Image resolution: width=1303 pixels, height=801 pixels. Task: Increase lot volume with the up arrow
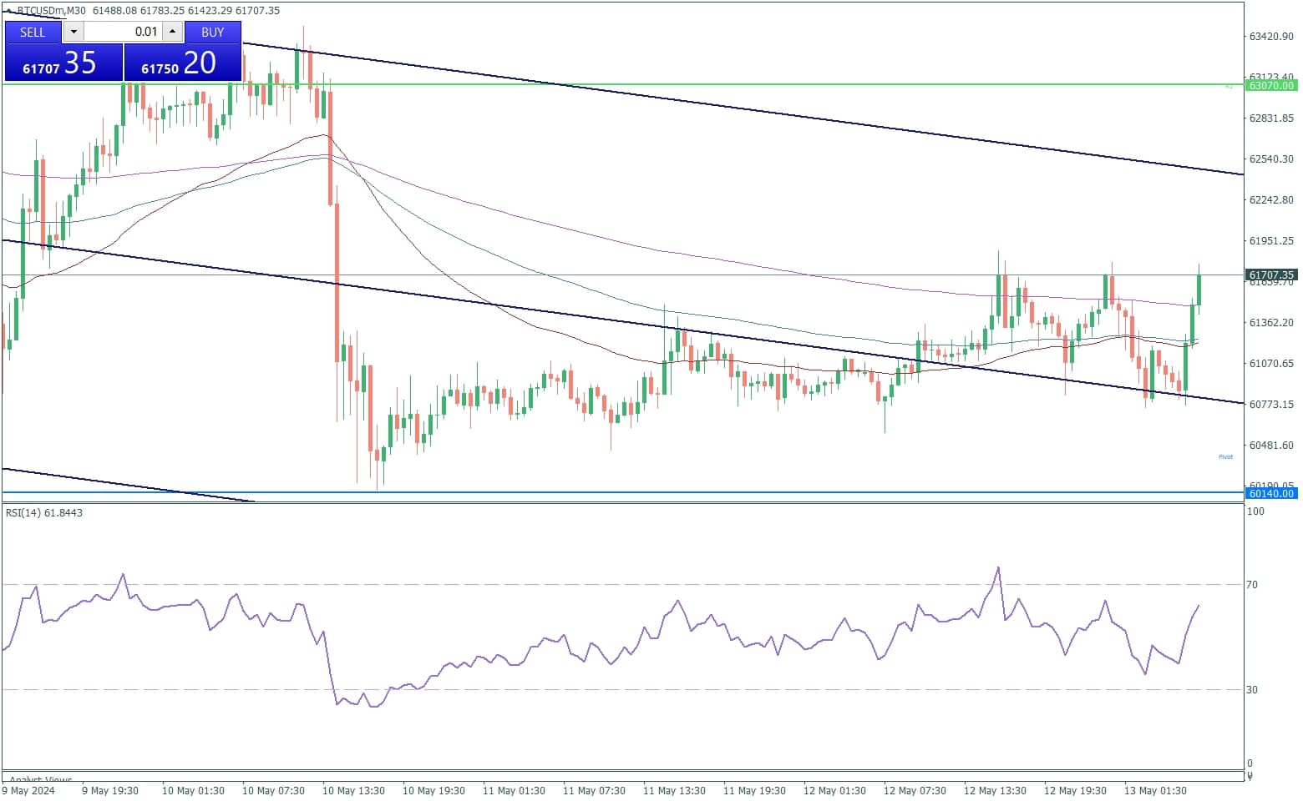(172, 32)
